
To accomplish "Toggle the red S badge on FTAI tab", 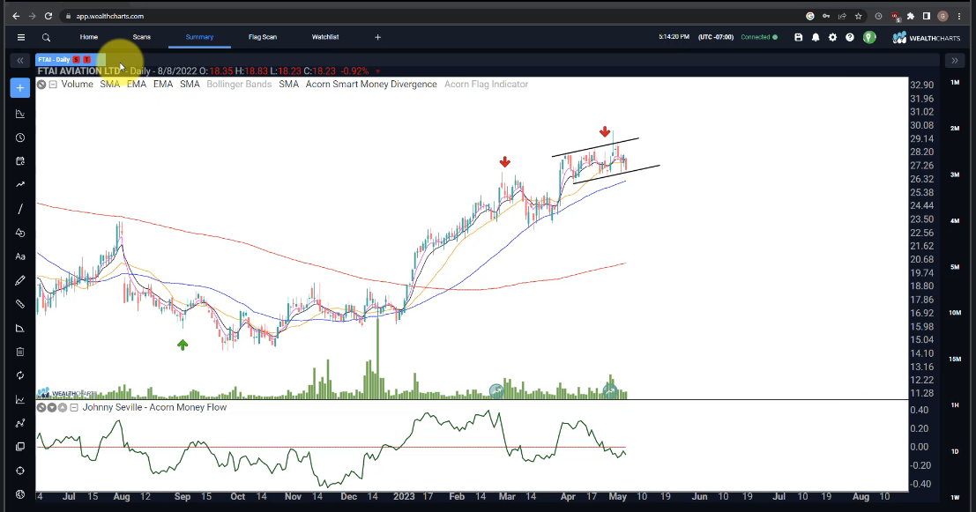I will tap(77, 60).
